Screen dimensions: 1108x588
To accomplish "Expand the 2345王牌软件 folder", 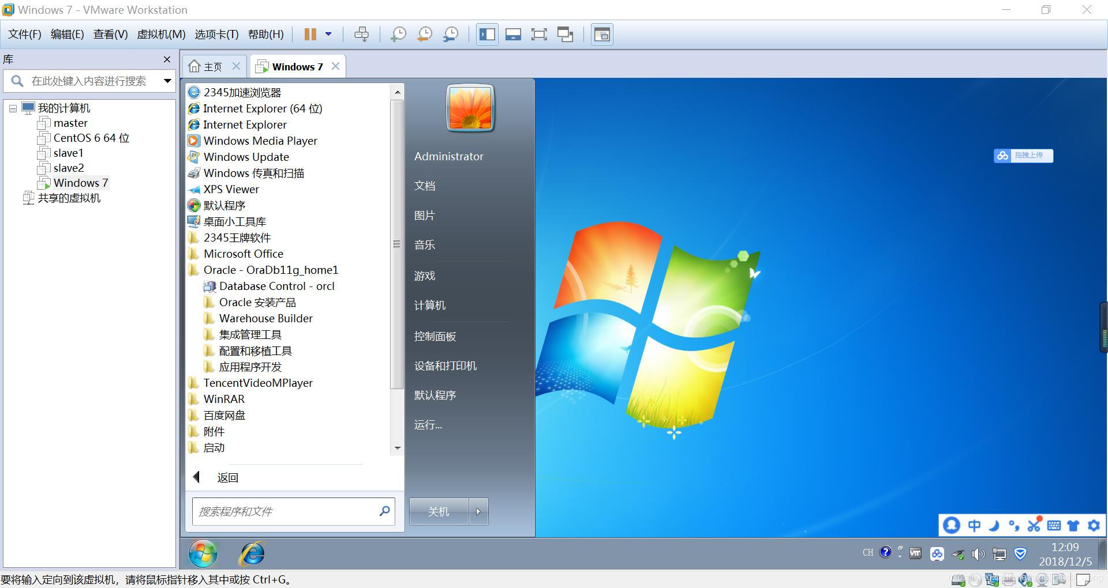I will coord(230,238).
